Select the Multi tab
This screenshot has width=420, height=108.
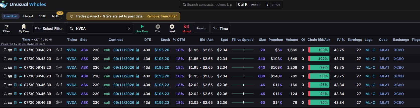pos(55,16)
